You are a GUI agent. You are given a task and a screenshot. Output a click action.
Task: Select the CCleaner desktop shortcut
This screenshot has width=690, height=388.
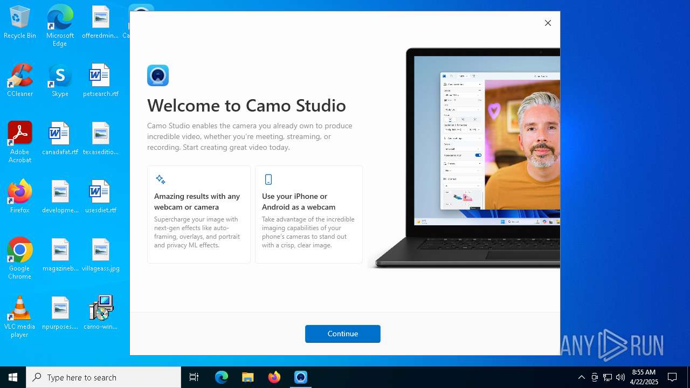(20, 81)
